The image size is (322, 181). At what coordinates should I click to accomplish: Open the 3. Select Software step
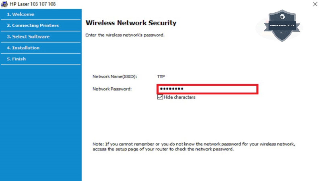coord(28,37)
